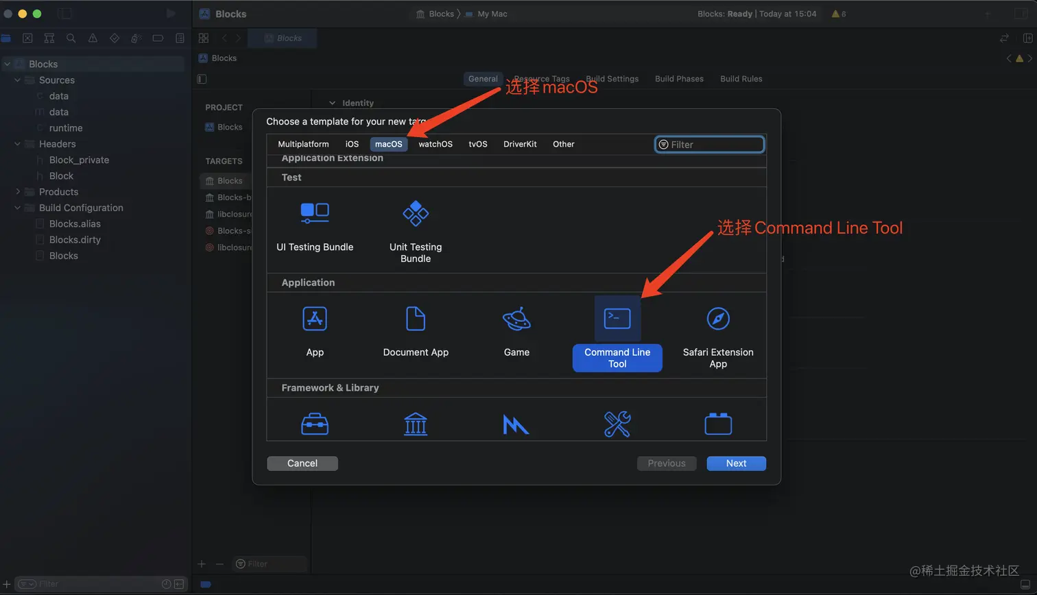Switch to the DriverKit tab

520,144
